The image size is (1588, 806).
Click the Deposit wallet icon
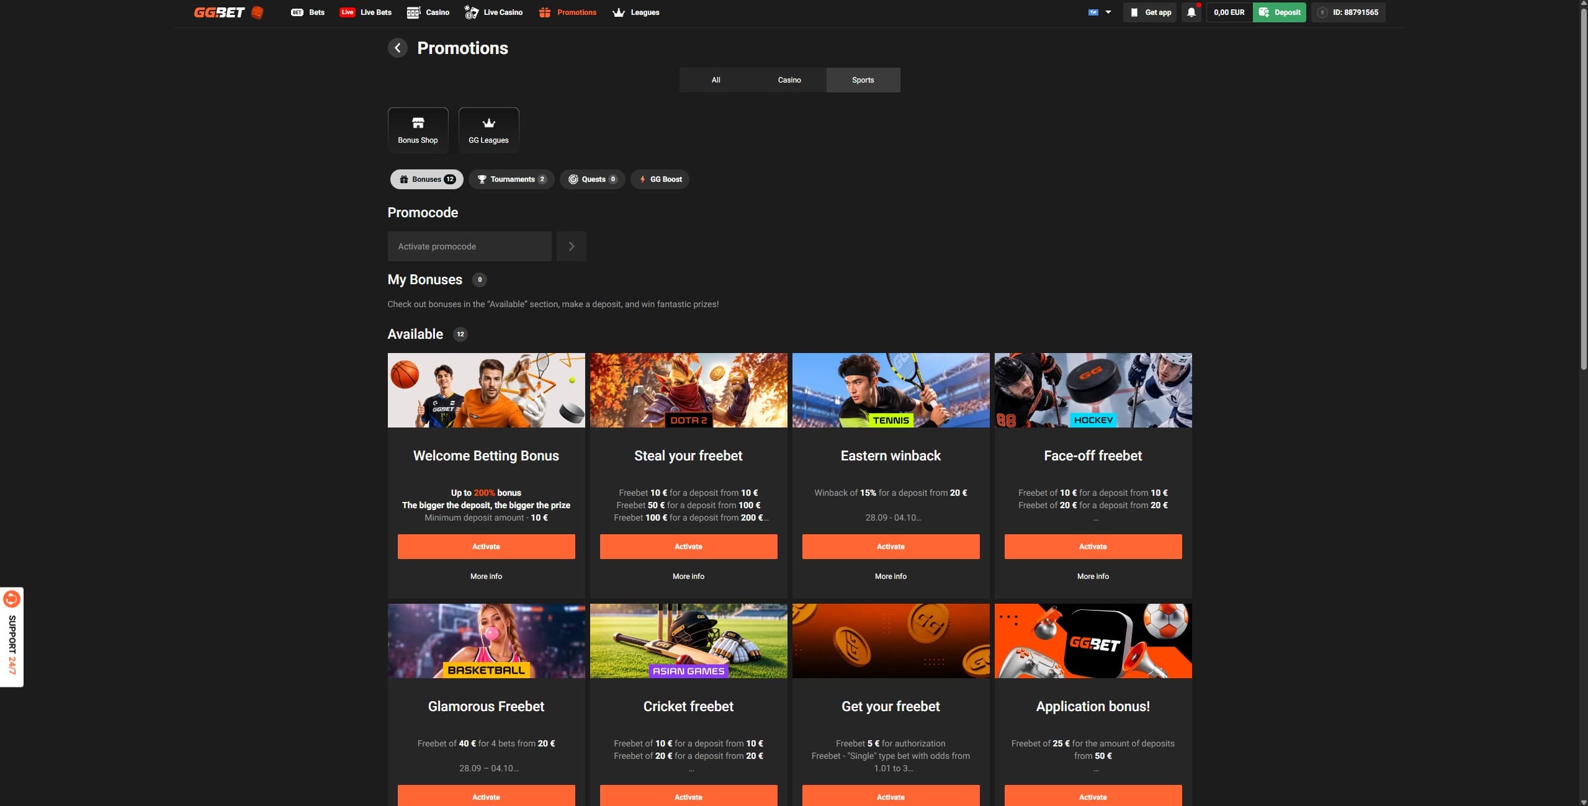pos(1263,12)
